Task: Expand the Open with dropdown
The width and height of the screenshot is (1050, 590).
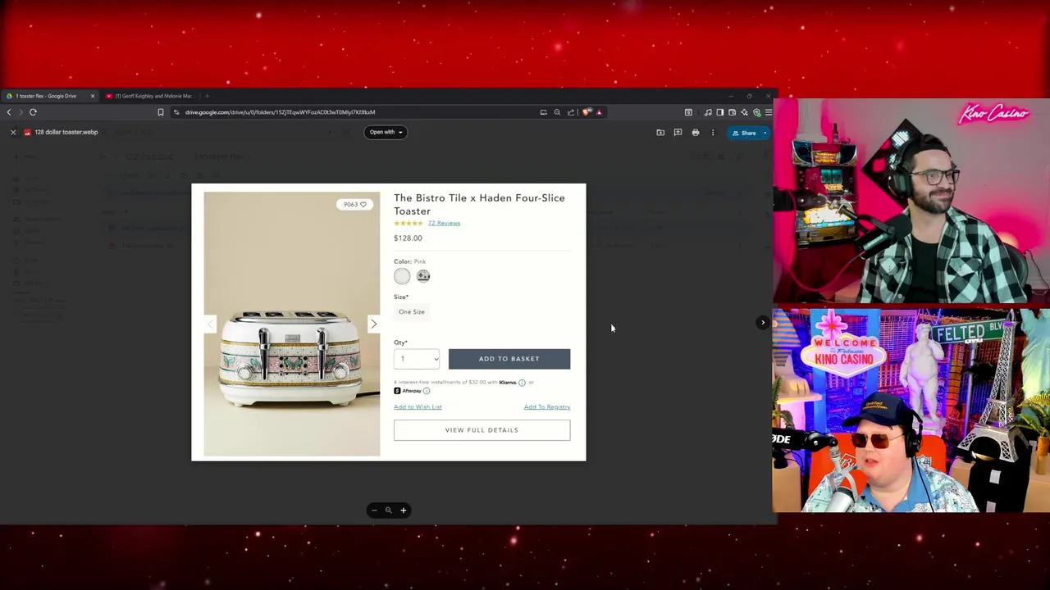Action: point(386,132)
